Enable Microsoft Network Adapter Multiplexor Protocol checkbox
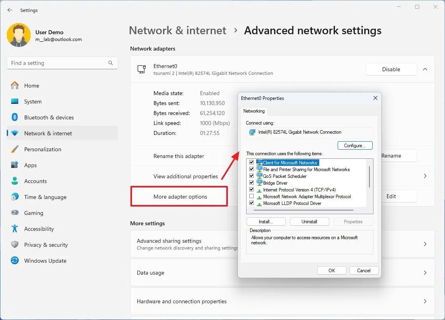Screen dimensions: 445x320 tap(251, 196)
